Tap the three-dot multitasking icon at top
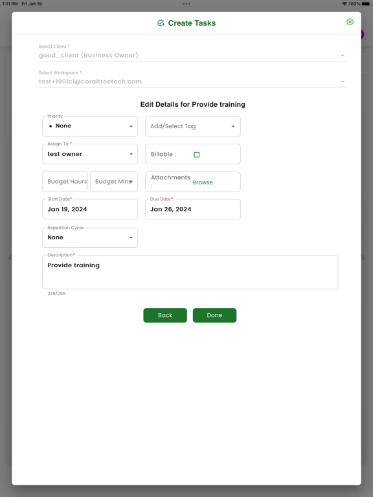Viewport: 373px width, 497px height. 186,4
